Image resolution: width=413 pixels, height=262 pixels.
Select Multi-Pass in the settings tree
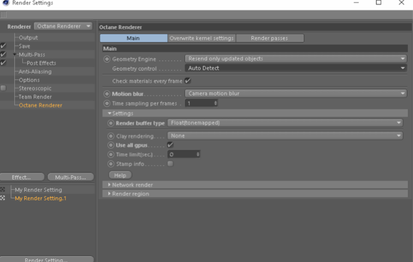[32, 54]
